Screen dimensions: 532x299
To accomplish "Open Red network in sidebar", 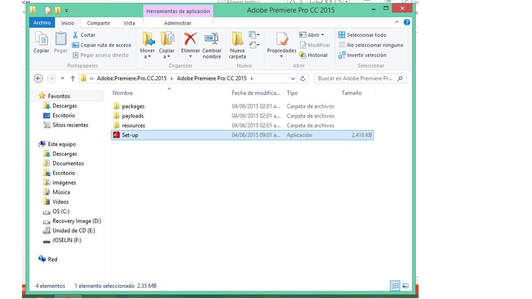I will tap(52, 259).
